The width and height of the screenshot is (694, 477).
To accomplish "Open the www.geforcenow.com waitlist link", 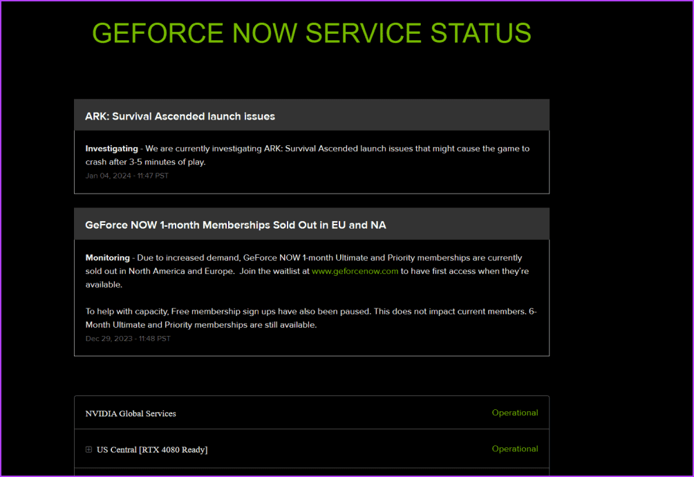I will pos(355,271).
